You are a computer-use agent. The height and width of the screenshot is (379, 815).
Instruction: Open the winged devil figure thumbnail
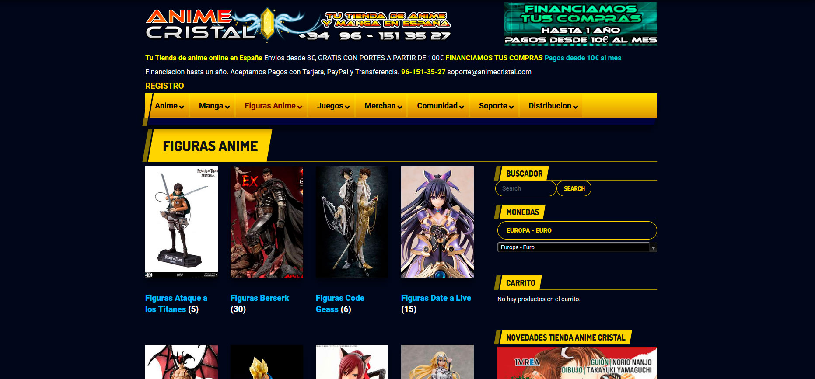pyautogui.click(x=182, y=362)
